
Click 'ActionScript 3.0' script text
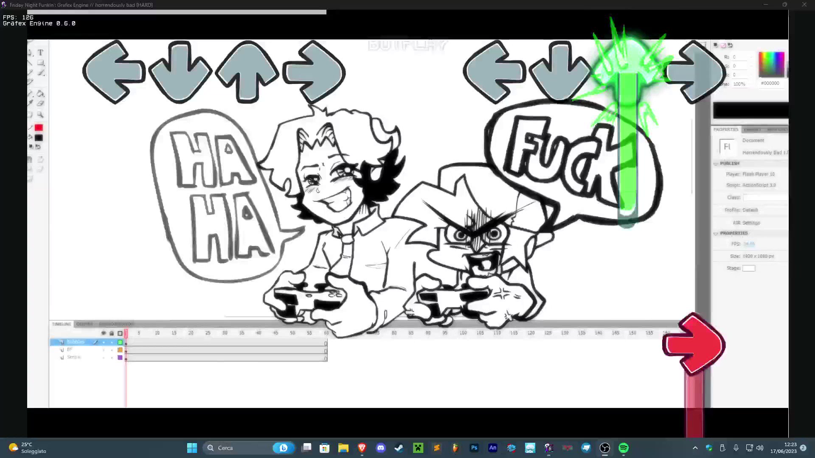pos(759,185)
